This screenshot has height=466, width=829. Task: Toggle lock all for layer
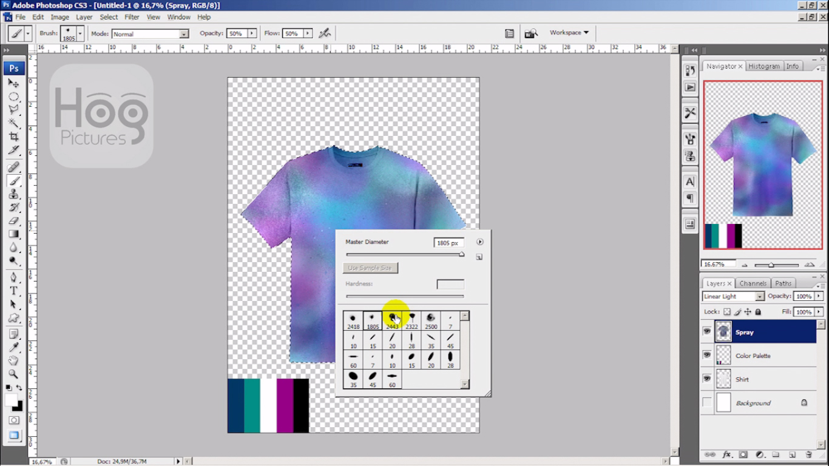point(758,312)
